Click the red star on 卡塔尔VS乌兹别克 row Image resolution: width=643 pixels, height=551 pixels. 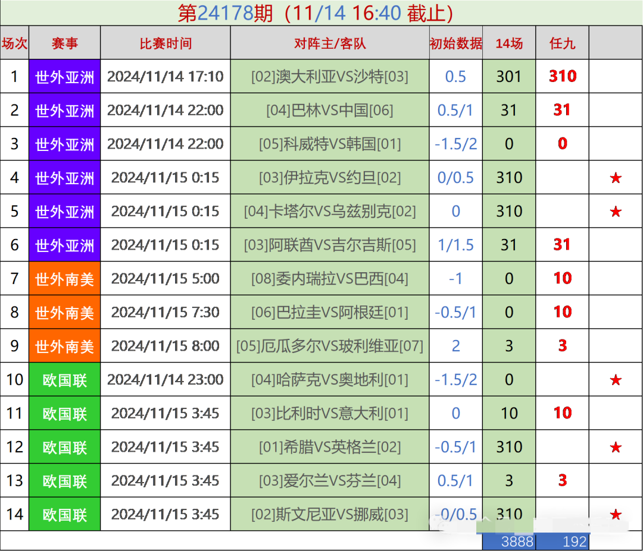615,211
